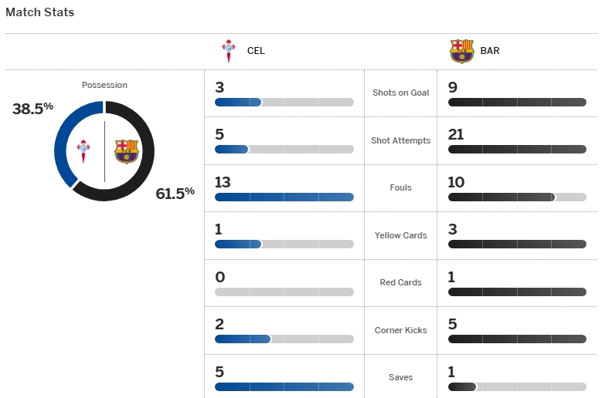The width and height of the screenshot is (602, 398).
Task: Select the Shots on Goal stat label
Action: 400,93
